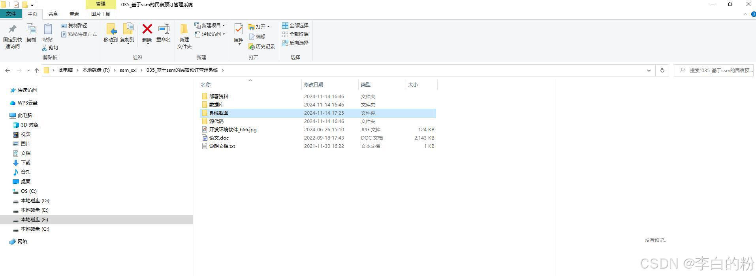
Task: Click the folder search box
Action: 714,70
